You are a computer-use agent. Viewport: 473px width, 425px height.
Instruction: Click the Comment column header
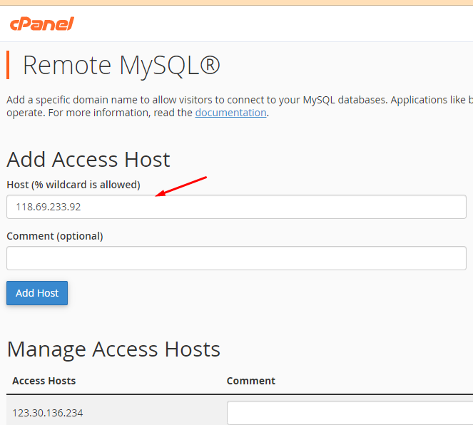(x=251, y=381)
